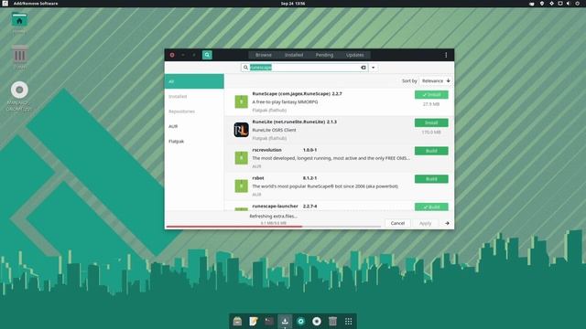Open the rscrevolution entry title

click(266, 150)
